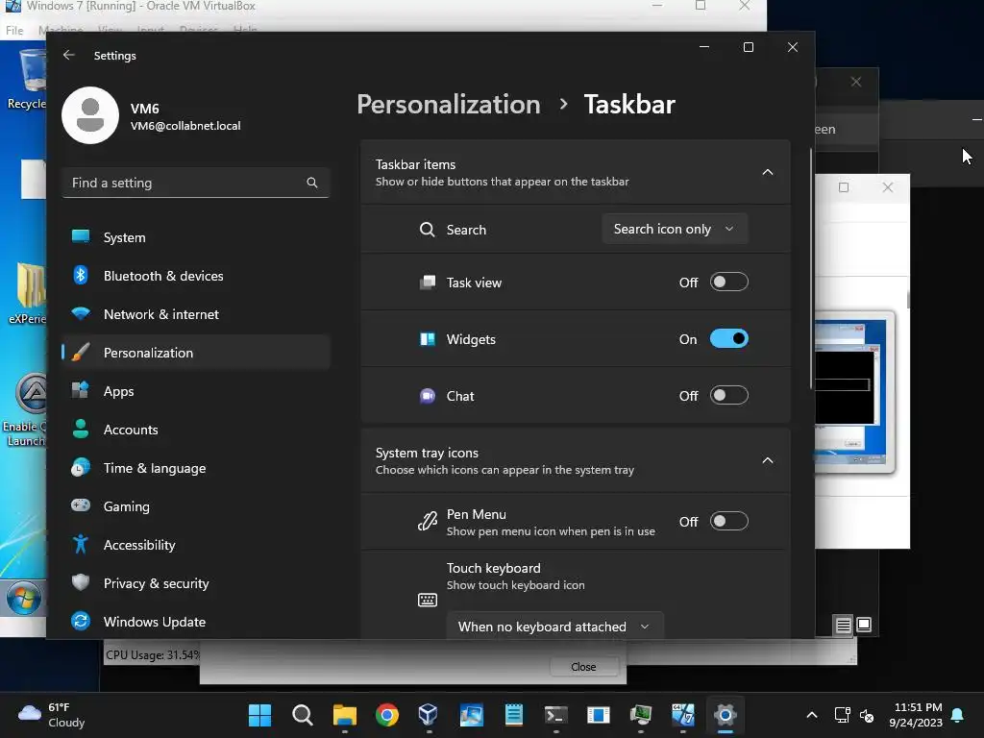Open the Notepad icon on the taskbar
984x738 pixels.
(514, 715)
